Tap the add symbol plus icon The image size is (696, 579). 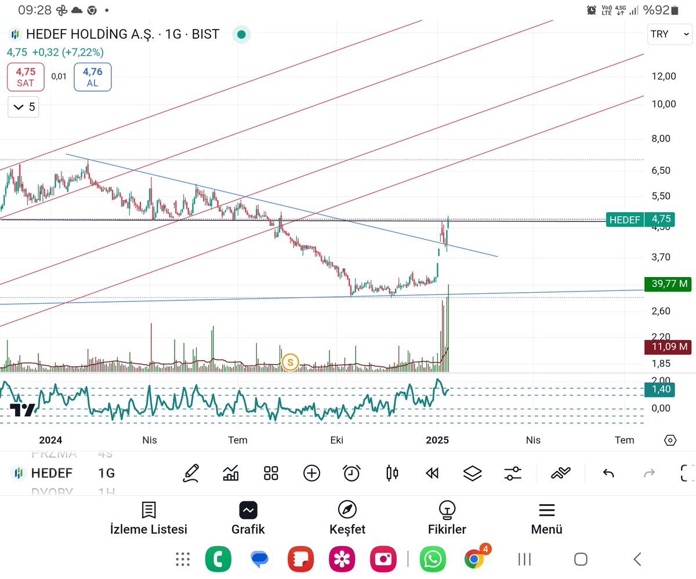click(x=311, y=473)
